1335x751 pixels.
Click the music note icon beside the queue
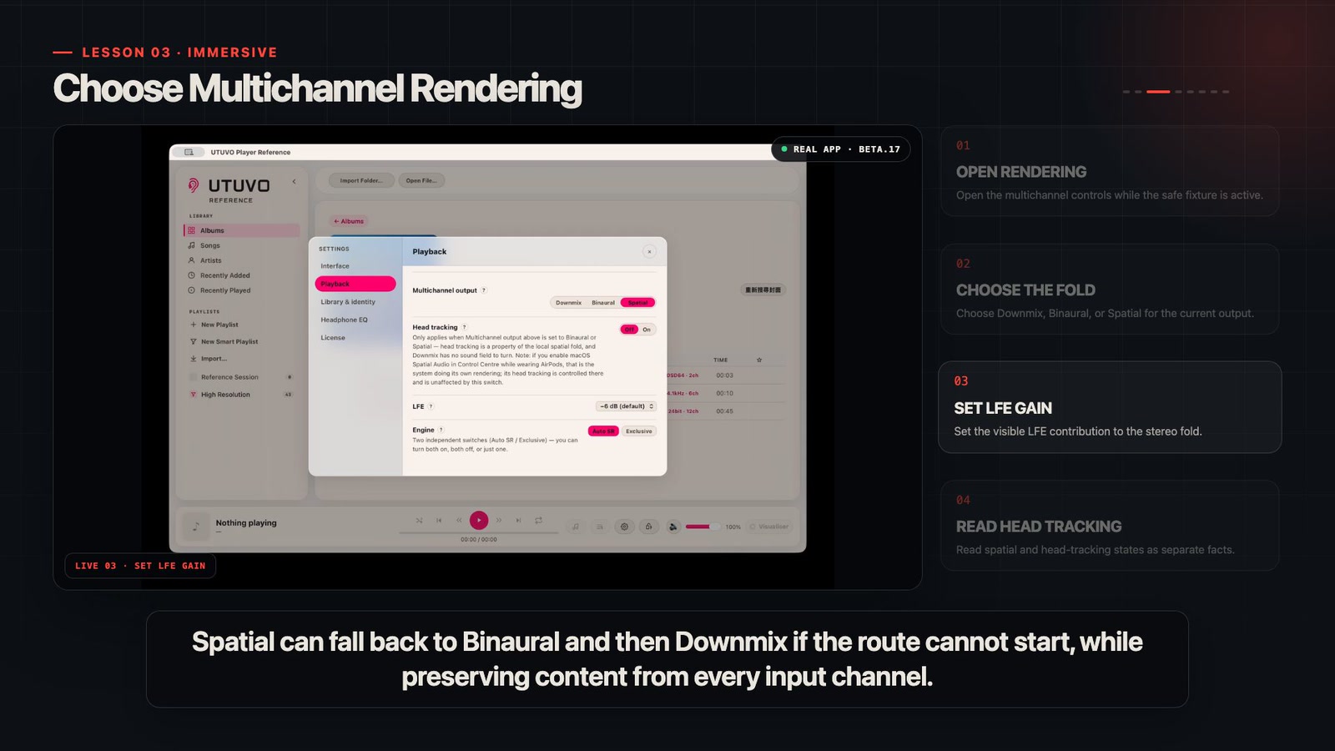click(x=575, y=527)
